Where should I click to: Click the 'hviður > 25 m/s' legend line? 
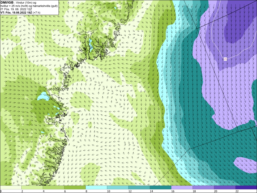pyautogui.click(x=29, y=6)
